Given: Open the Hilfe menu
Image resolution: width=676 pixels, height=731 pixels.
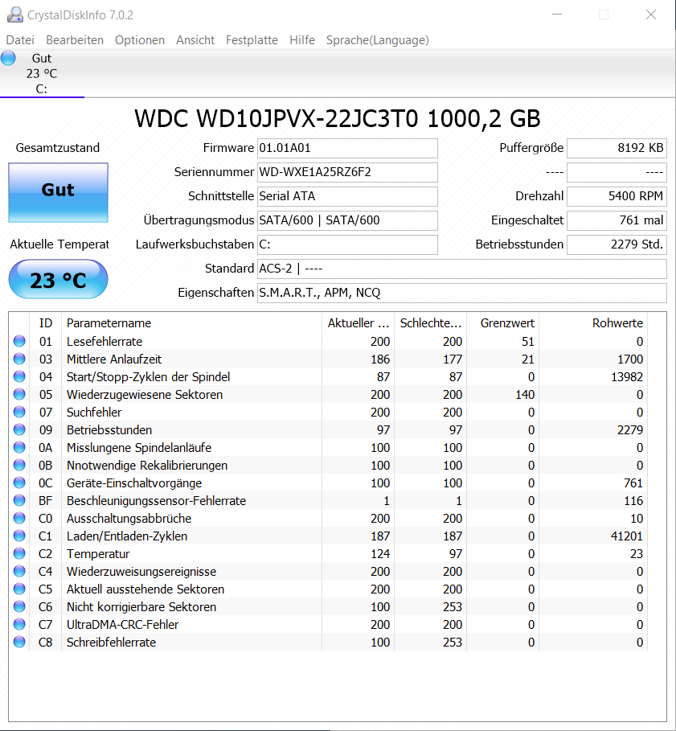Looking at the screenshot, I should point(302,40).
